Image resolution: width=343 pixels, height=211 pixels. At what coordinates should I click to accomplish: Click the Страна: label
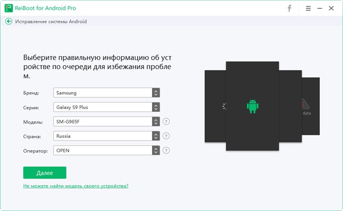32,137
